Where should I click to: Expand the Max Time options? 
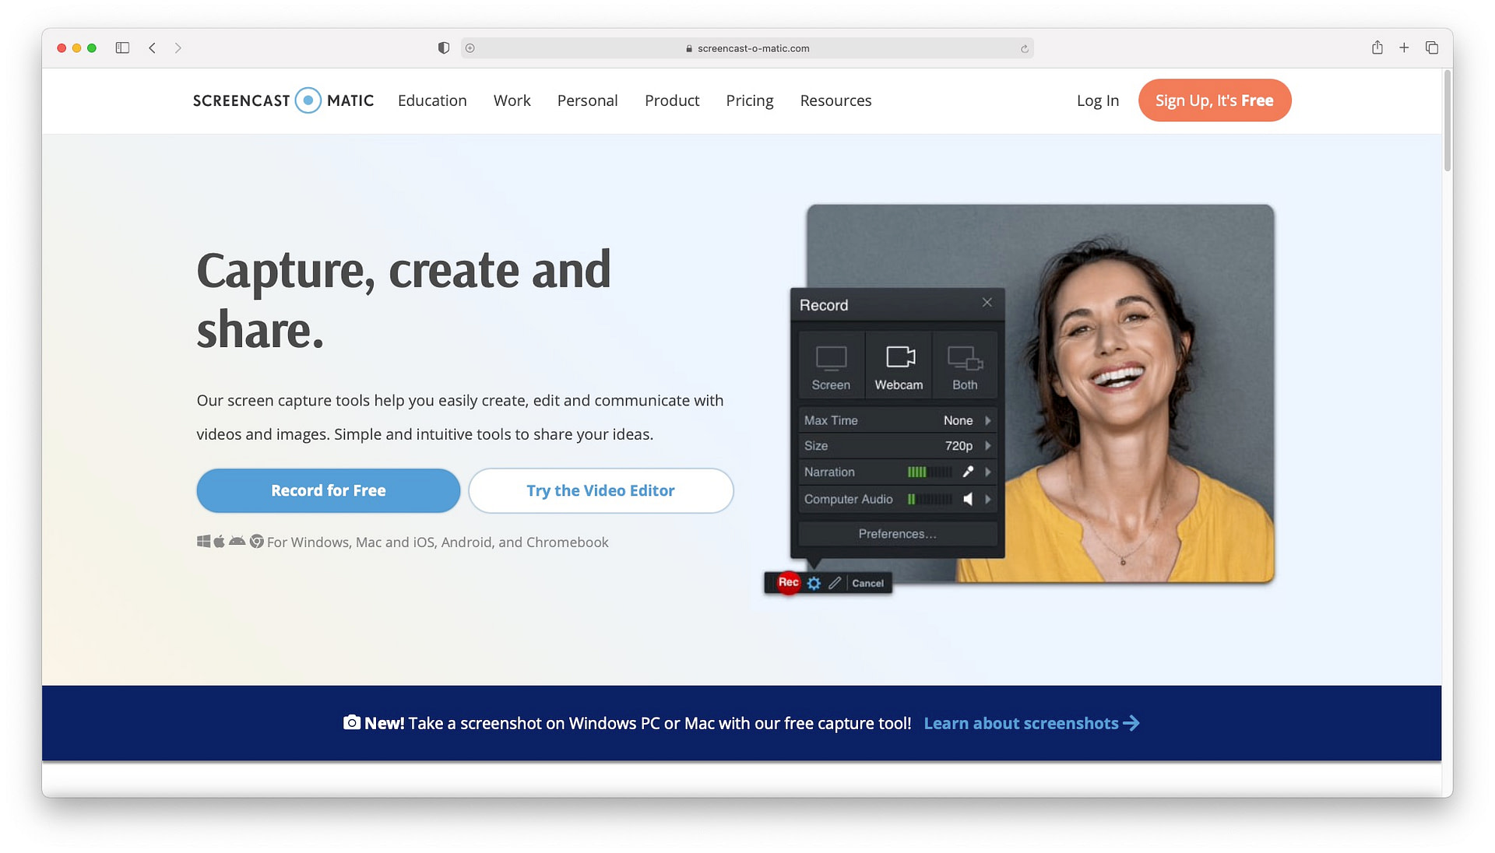click(x=988, y=419)
